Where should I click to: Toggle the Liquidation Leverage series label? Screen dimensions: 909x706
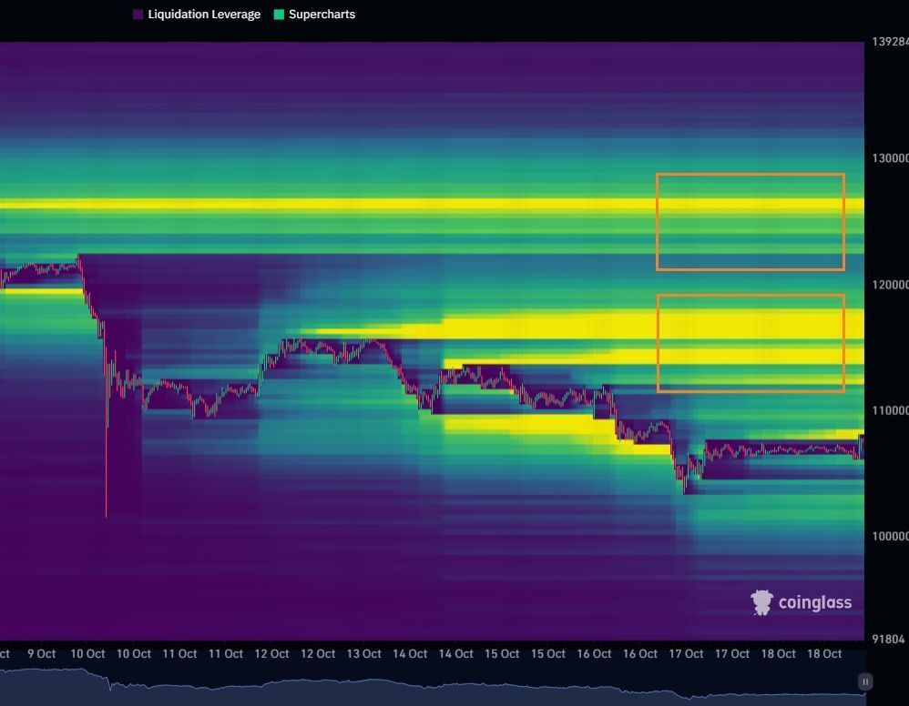pyautogui.click(x=203, y=15)
